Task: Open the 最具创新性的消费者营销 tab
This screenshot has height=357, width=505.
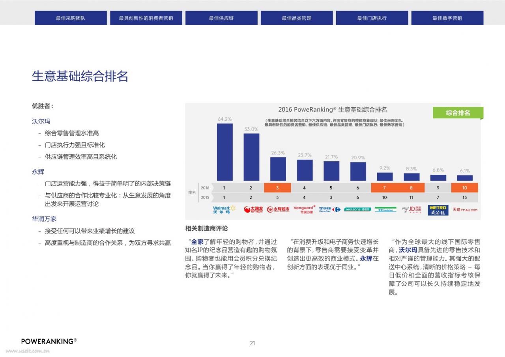Action: click(146, 18)
